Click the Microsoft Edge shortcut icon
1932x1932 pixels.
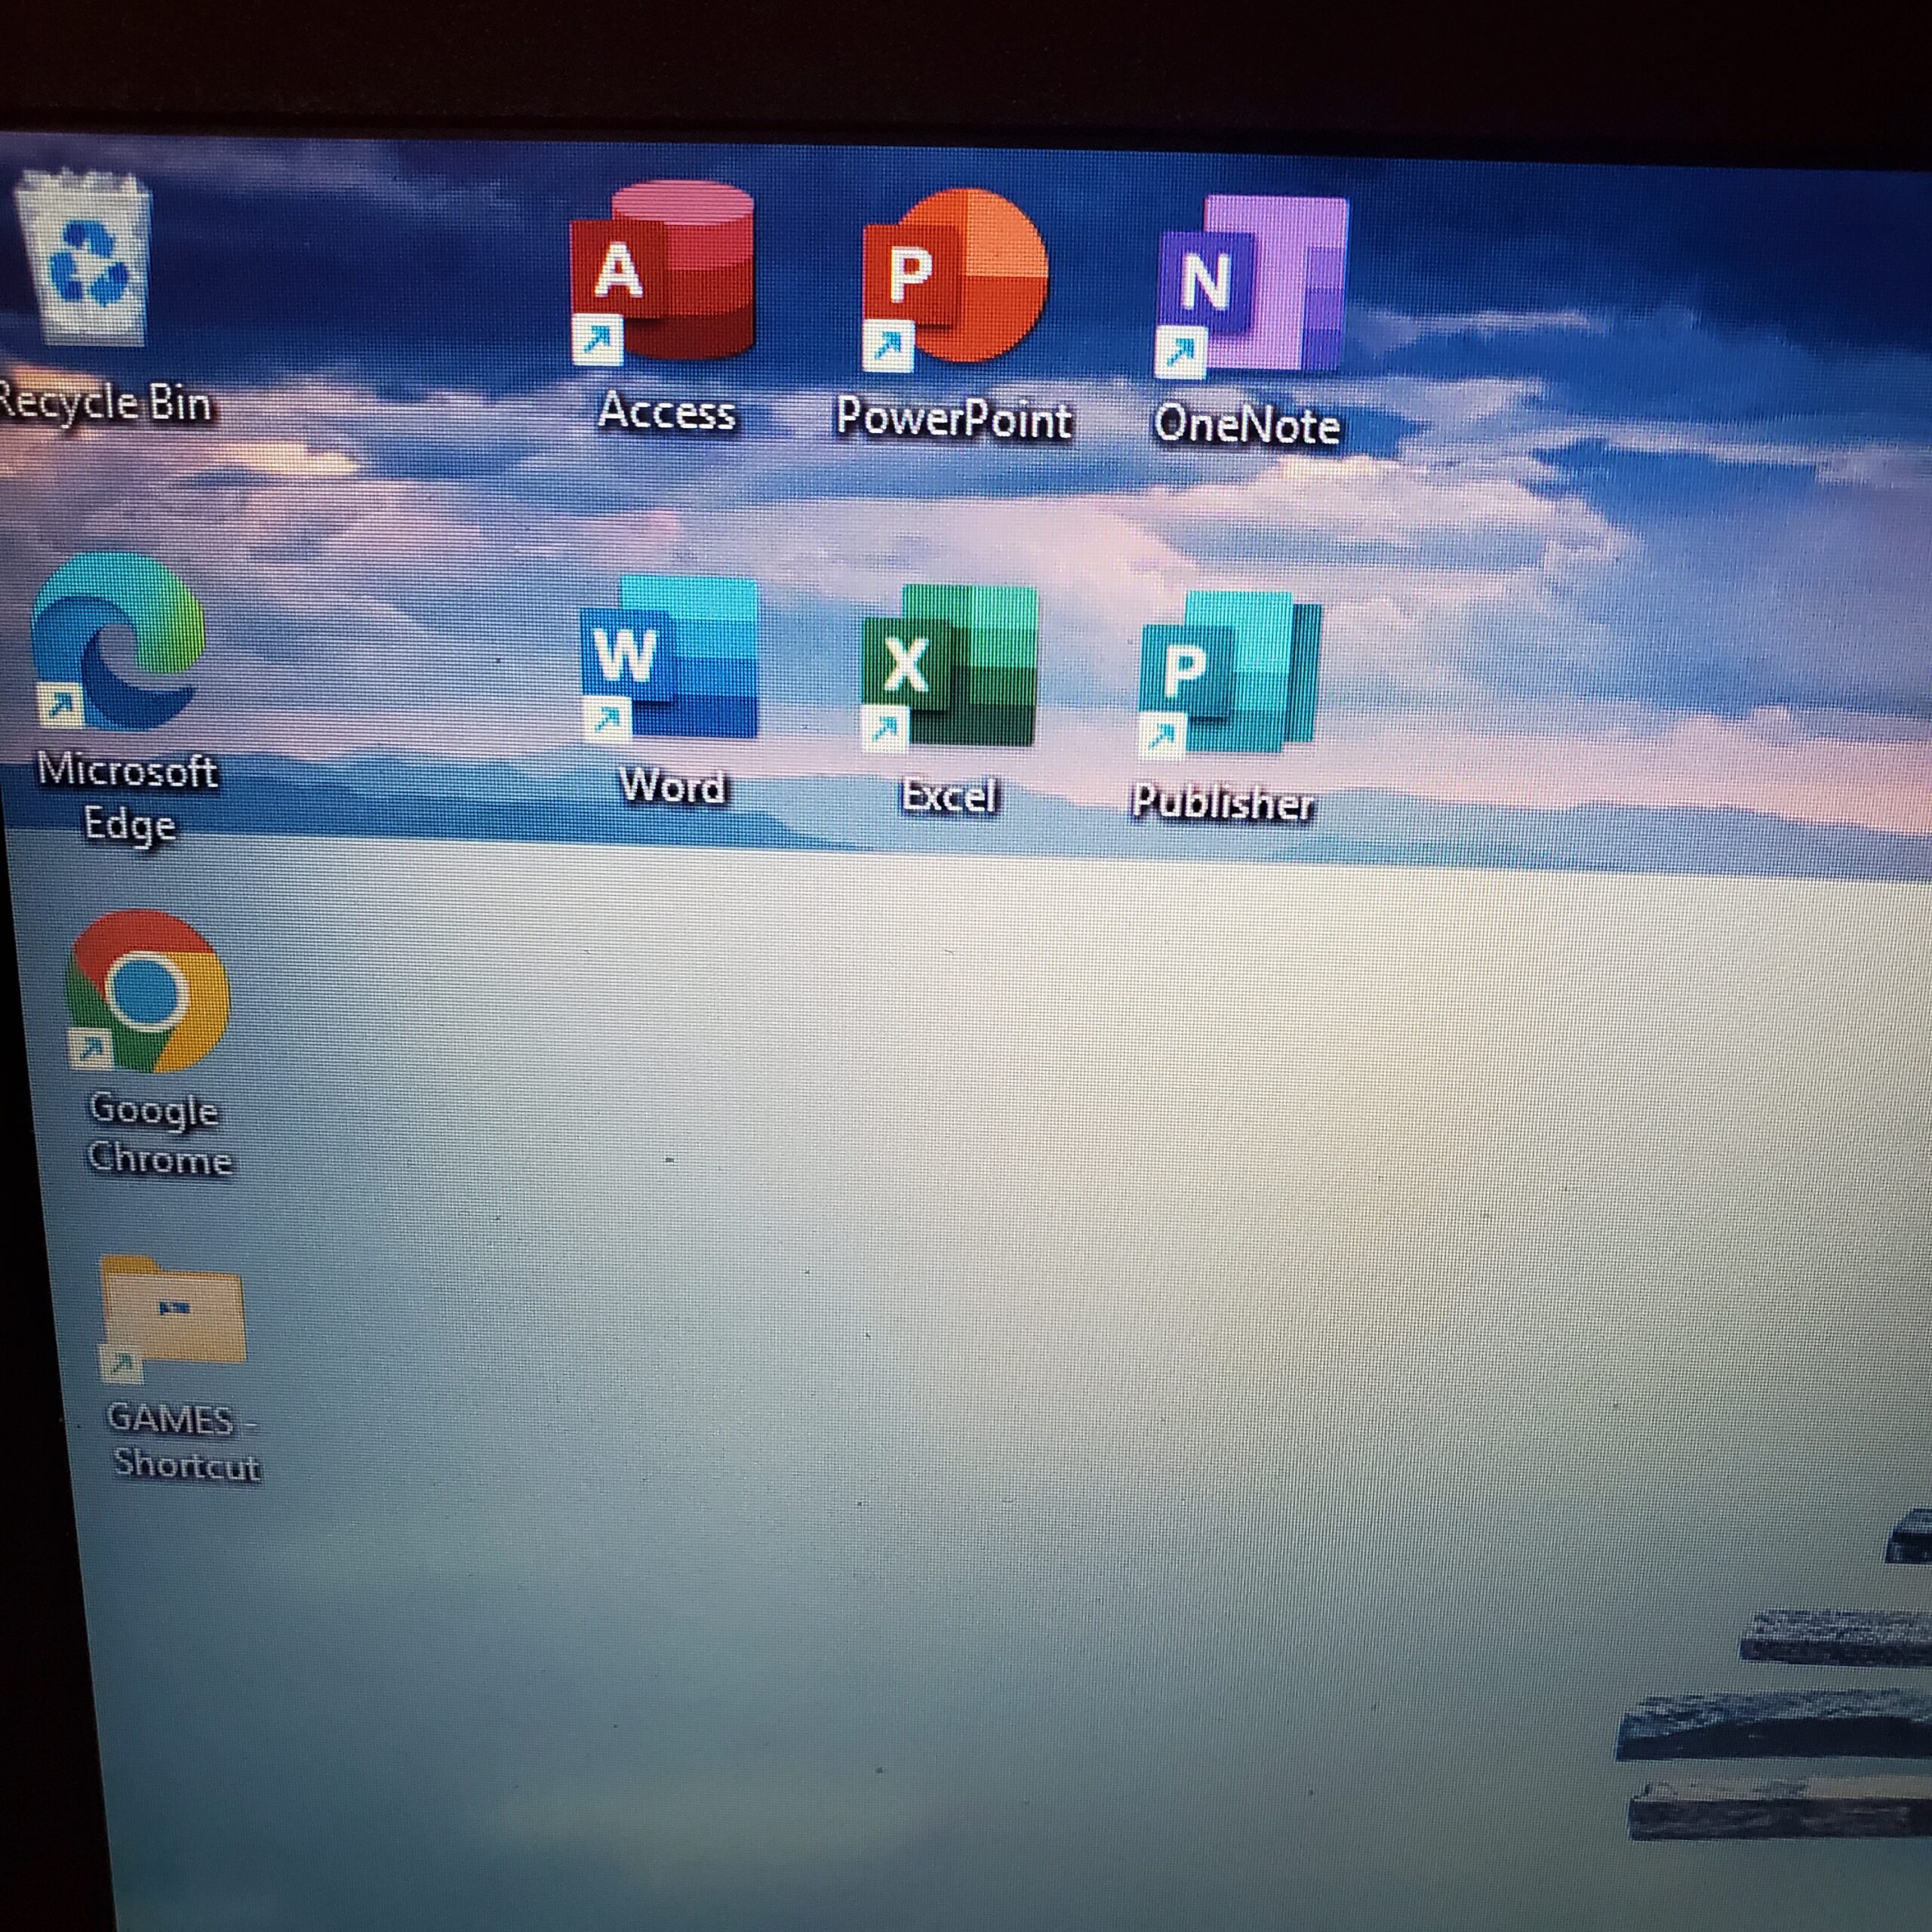point(117,641)
